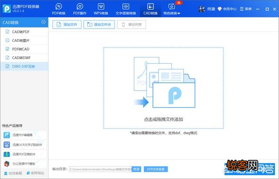Click the 点击或拖拽文件添加 text

pyautogui.click(x=163, y=119)
